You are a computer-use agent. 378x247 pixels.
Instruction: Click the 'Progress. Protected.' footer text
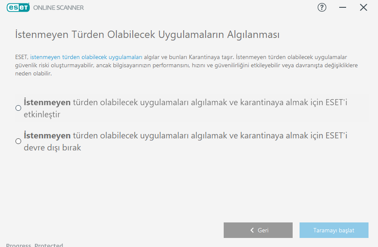click(34, 245)
